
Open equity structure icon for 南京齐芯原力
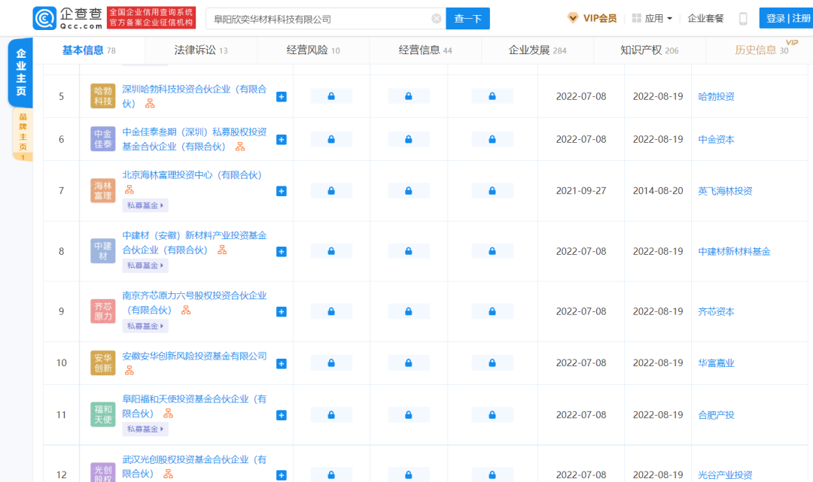[186, 310]
